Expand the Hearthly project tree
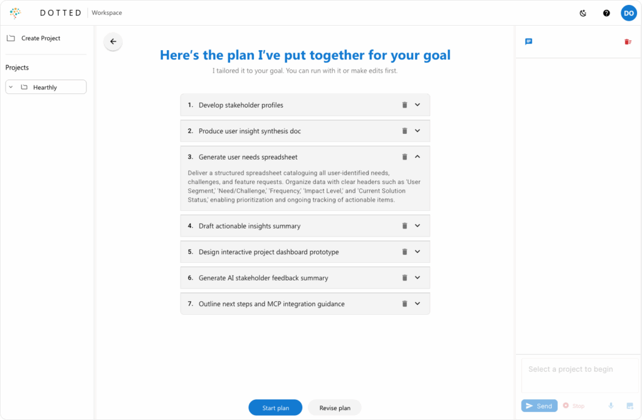This screenshot has width=642, height=420. [x=11, y=87]
